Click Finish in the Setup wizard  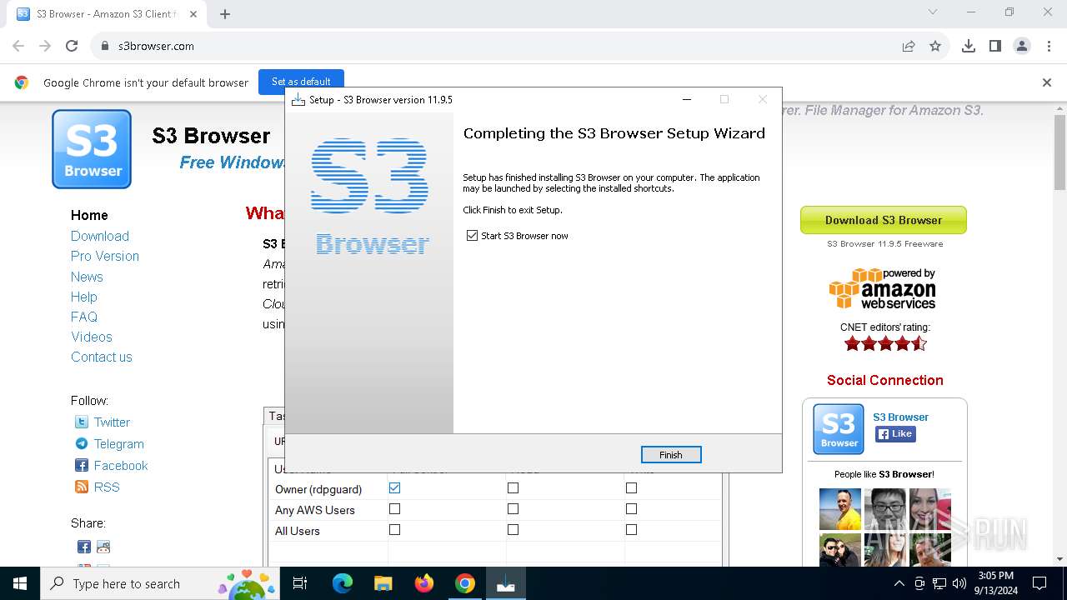(x=671, y=455)
